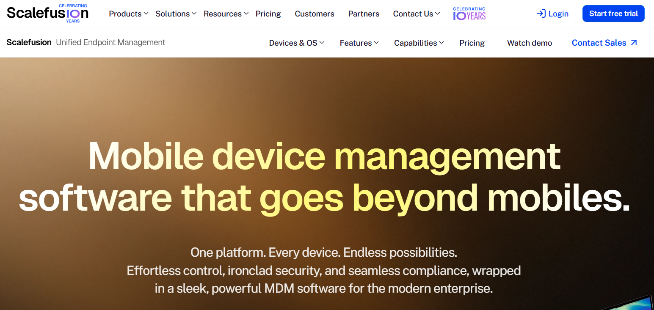Go to Pricing in top navigation

(268, 14)
